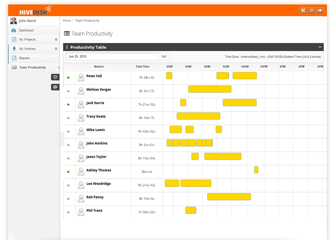
Task: Click the Total Time column header
Action: pos(142,66)
